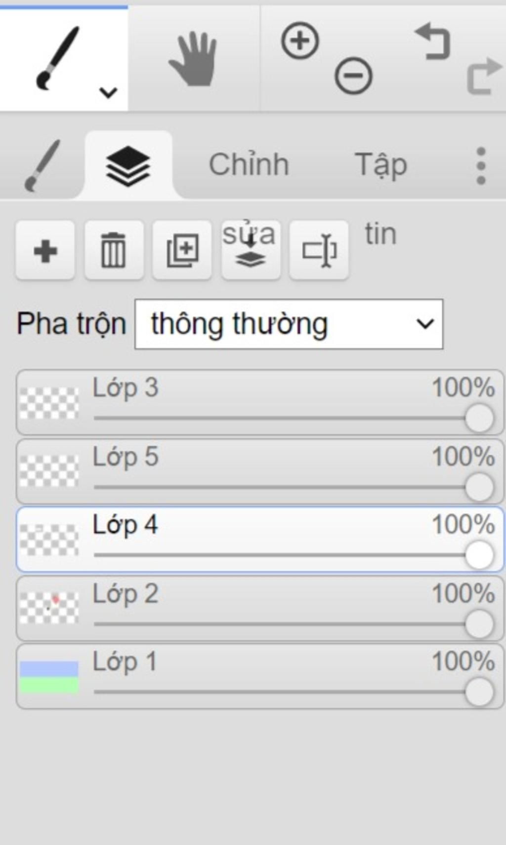This screenshot has width=506, height=845.
Task: Click the Lớp 5 opacity slider handle
Action: point(479,487)
